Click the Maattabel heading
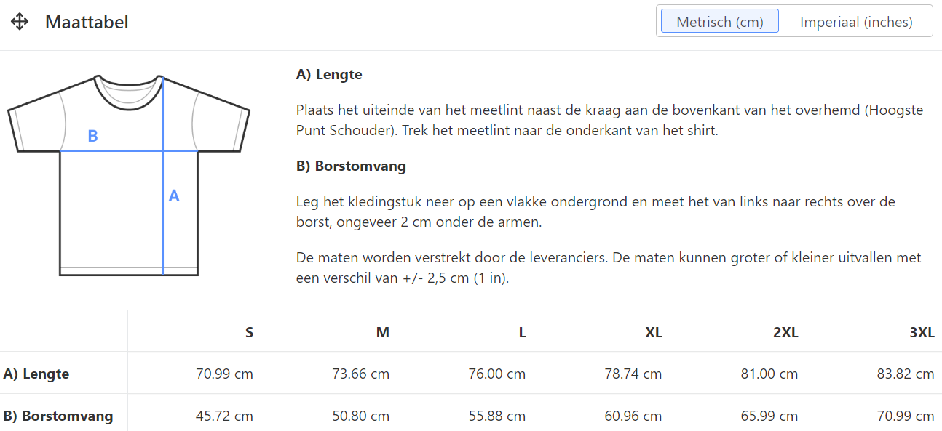Viewport: 942px width, 431px height. (x=87, y=22)
